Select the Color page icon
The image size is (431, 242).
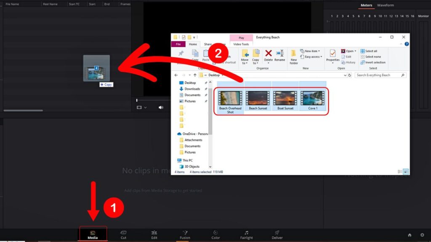pyautogui.click(x=215, y=235)
